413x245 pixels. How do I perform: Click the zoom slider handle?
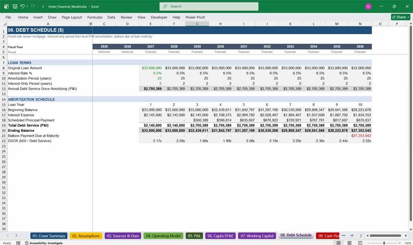coord(384,243)
